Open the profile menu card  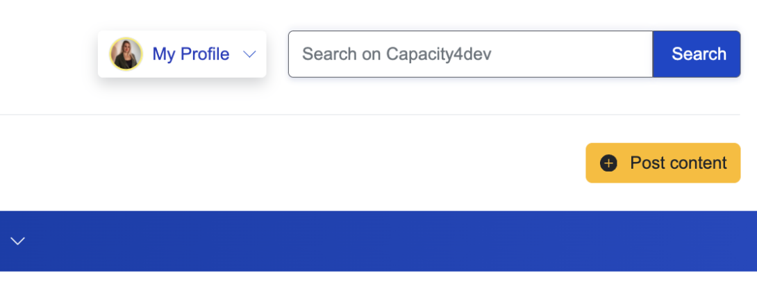tap(182, 54)
